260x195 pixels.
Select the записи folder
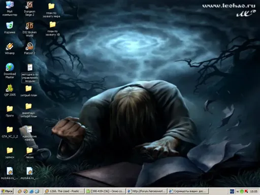[10, 153]
